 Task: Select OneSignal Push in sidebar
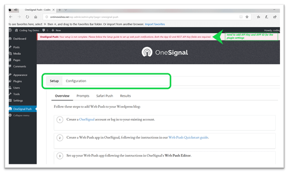pyautogui.click(x=22, y=109)
